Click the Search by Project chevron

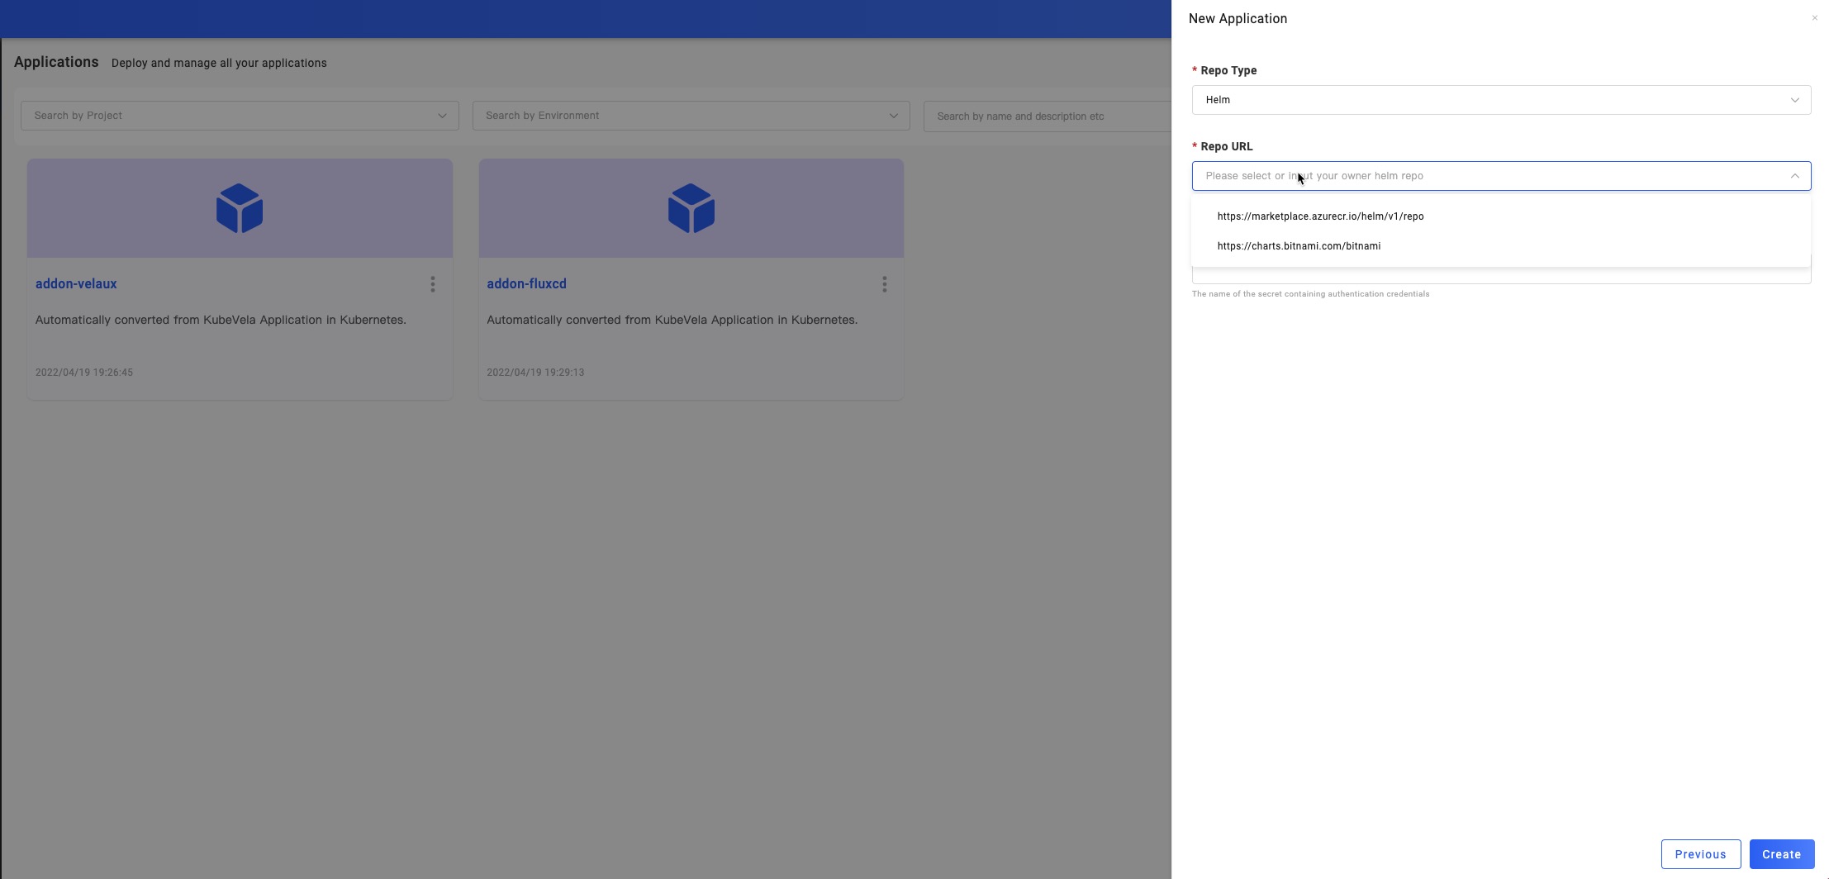point(442,116)
